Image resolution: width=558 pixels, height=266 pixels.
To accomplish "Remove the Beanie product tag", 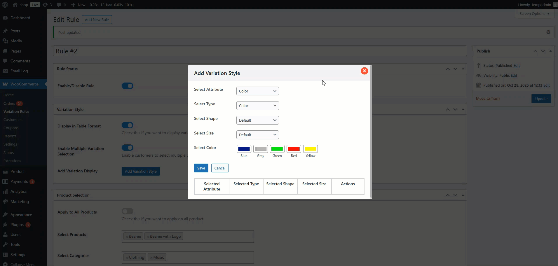I will tap(127, 237).
